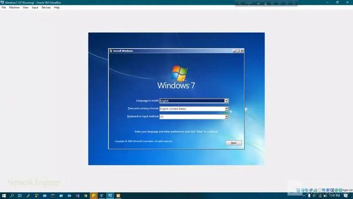
Task: Close the Install Windows dialog
Action: (x=242, y=51)
